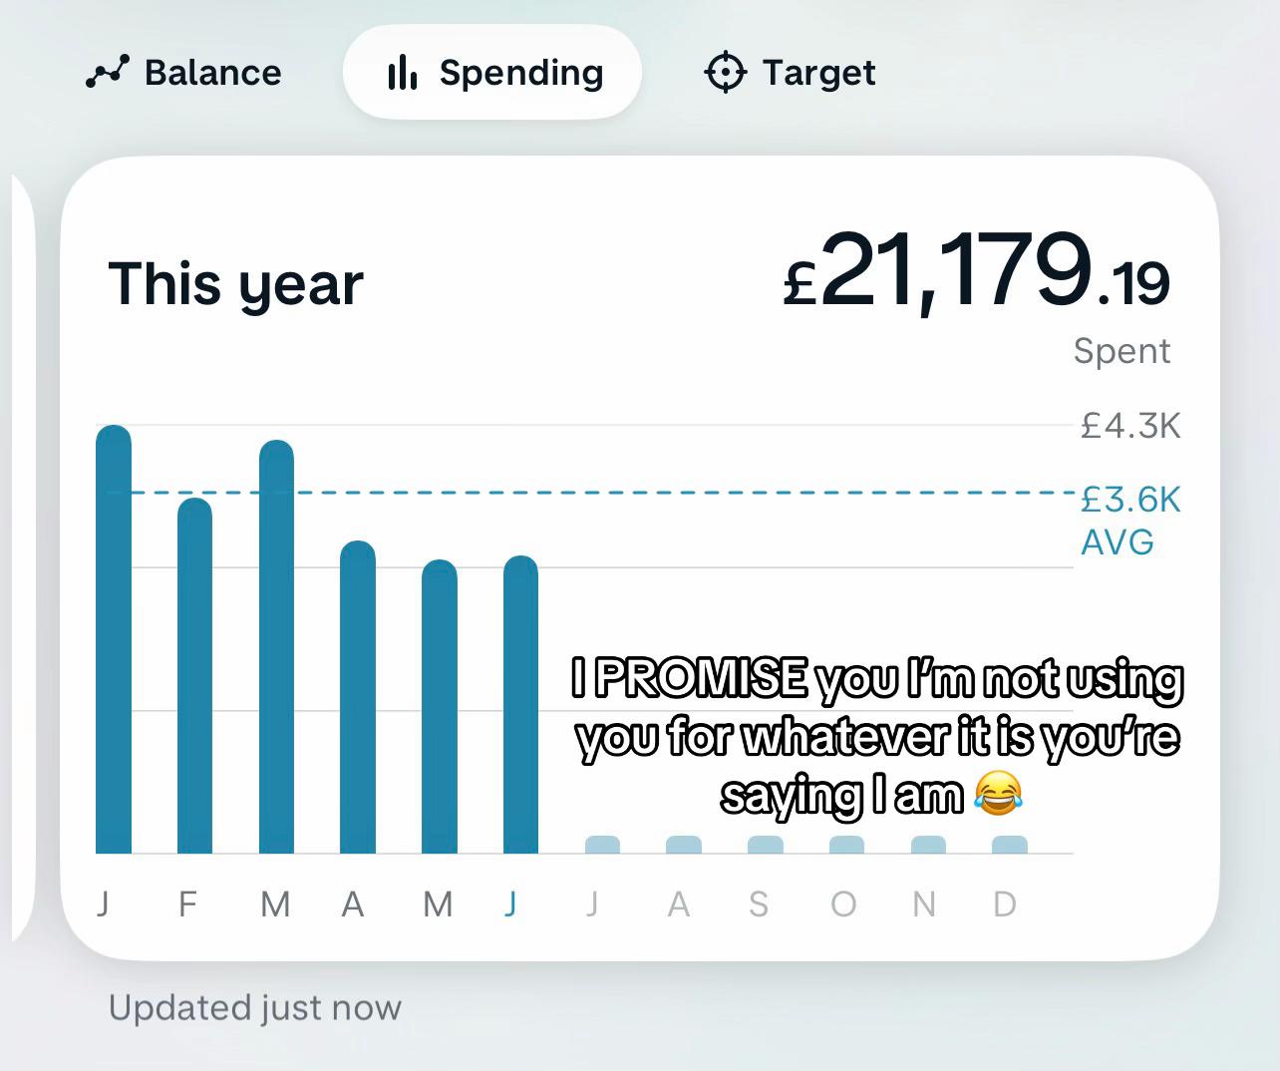Tap the highlighted June spending bar
The width and height of the screenshot is (1280, 1071).
[520, 704]
